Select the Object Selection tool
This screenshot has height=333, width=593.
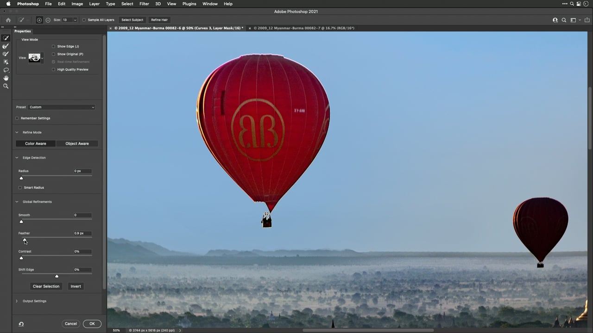click(x=6, y=62)
